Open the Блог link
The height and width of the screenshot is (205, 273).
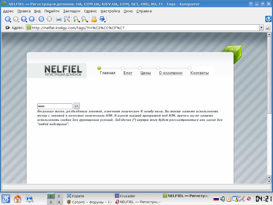pyautogui.click(x=128, y=73)
